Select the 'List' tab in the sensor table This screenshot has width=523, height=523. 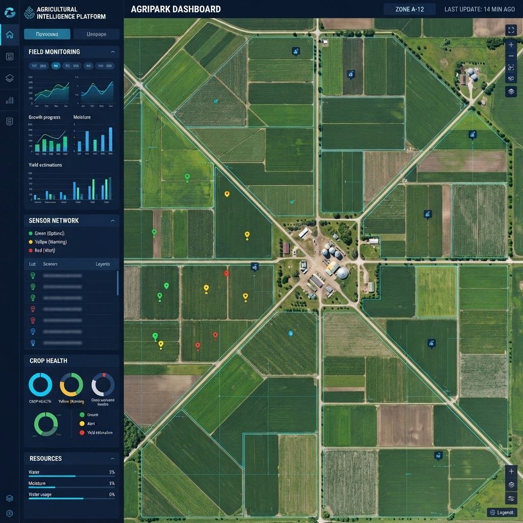click(32, 264)
